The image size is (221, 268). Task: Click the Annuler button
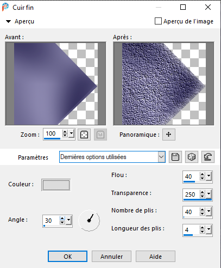pyautogui.click(x=111, y=257)
